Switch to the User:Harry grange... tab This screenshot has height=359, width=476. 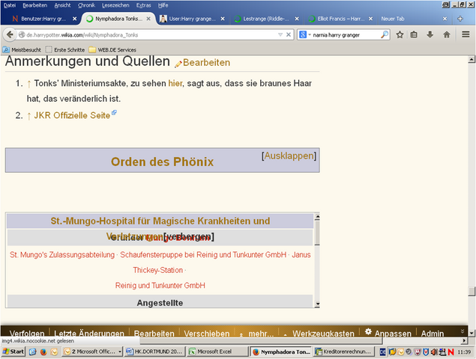tap(192, 19)
